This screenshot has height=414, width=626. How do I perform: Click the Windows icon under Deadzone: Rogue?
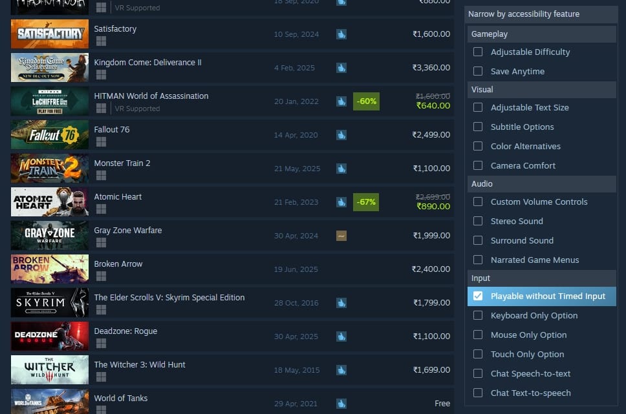[101, 343]
